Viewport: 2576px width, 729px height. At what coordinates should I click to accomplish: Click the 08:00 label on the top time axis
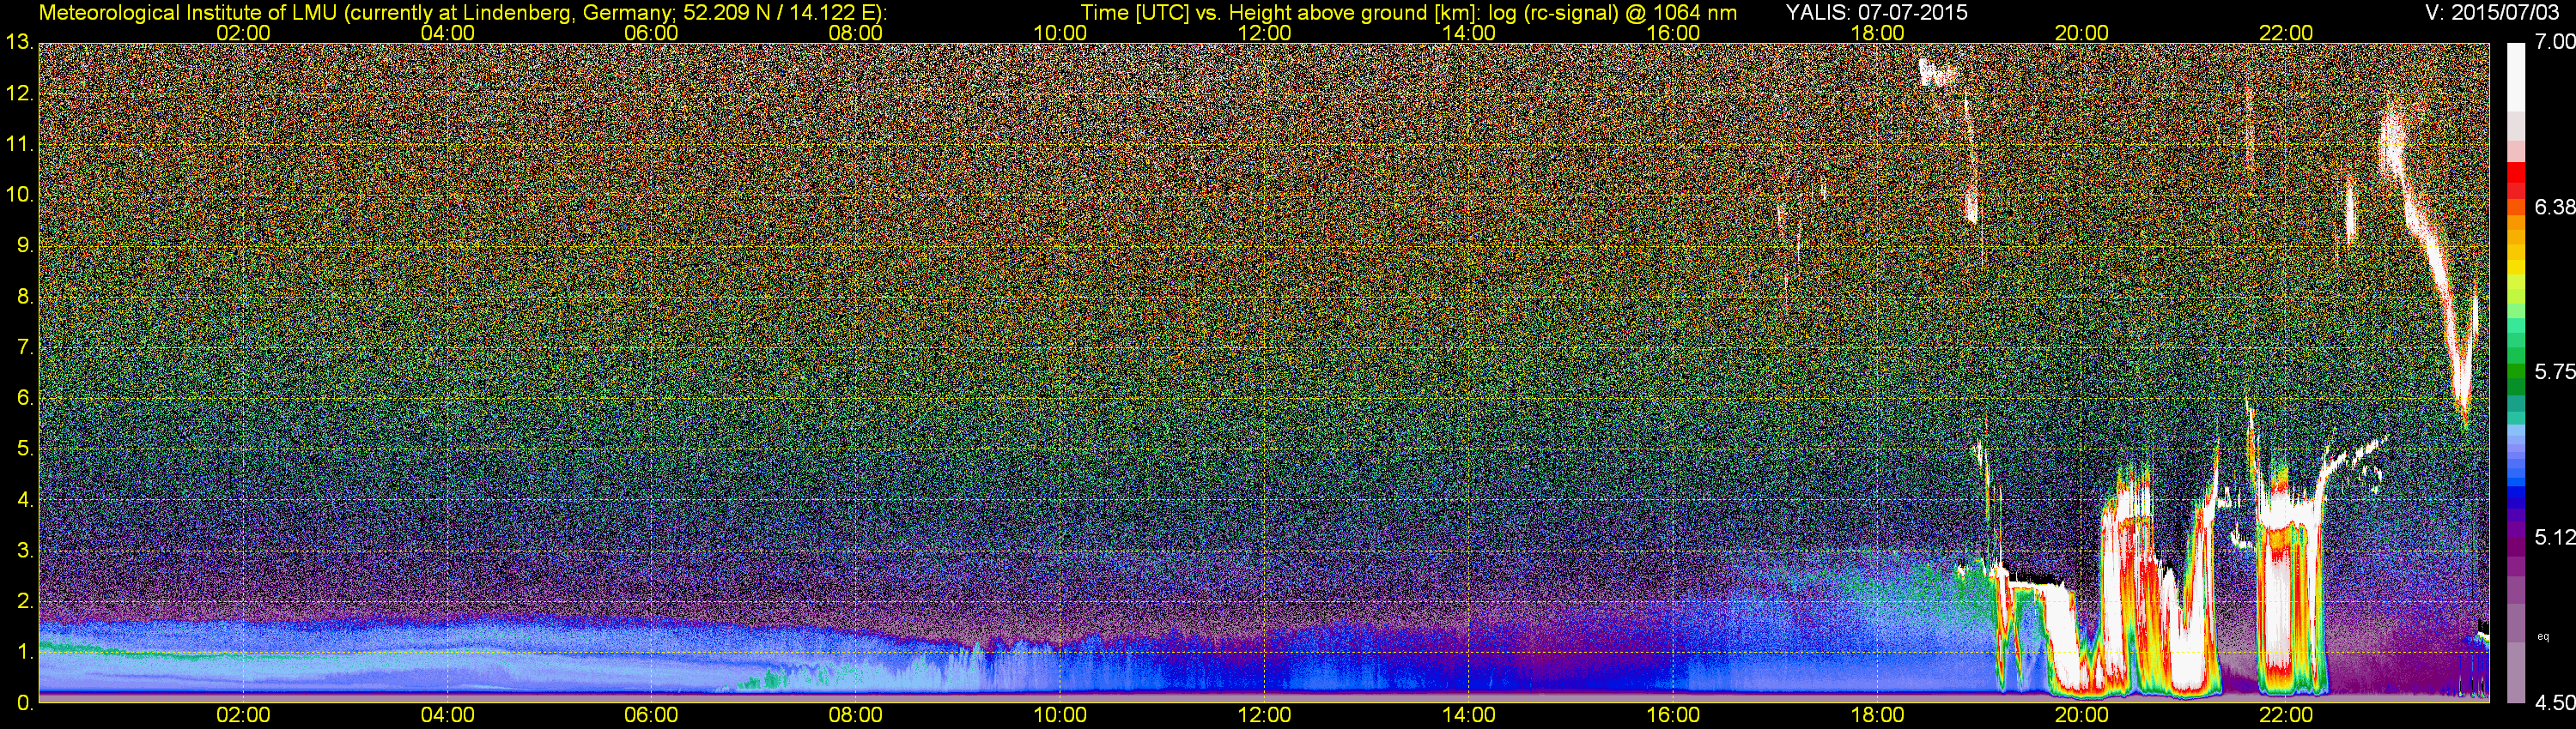tap(856, 33)
